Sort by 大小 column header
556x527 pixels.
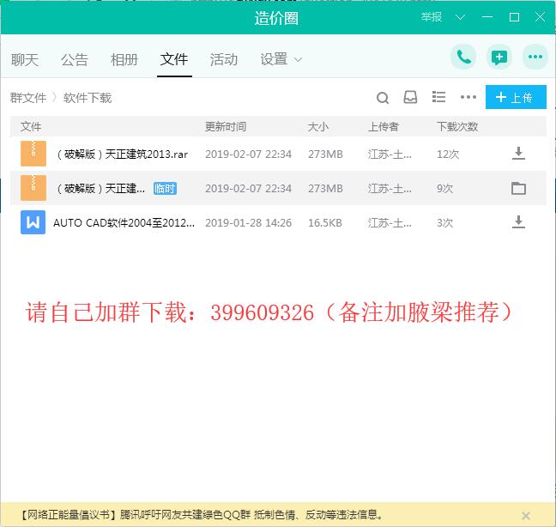click(x=317, y=127)
